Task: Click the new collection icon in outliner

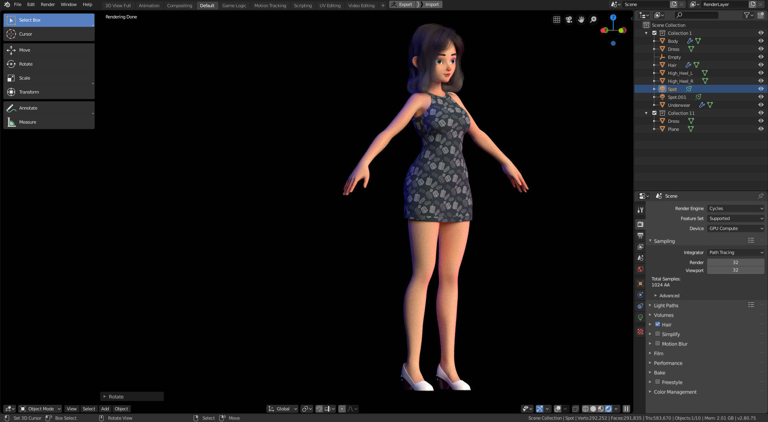Action: point(760,15)
